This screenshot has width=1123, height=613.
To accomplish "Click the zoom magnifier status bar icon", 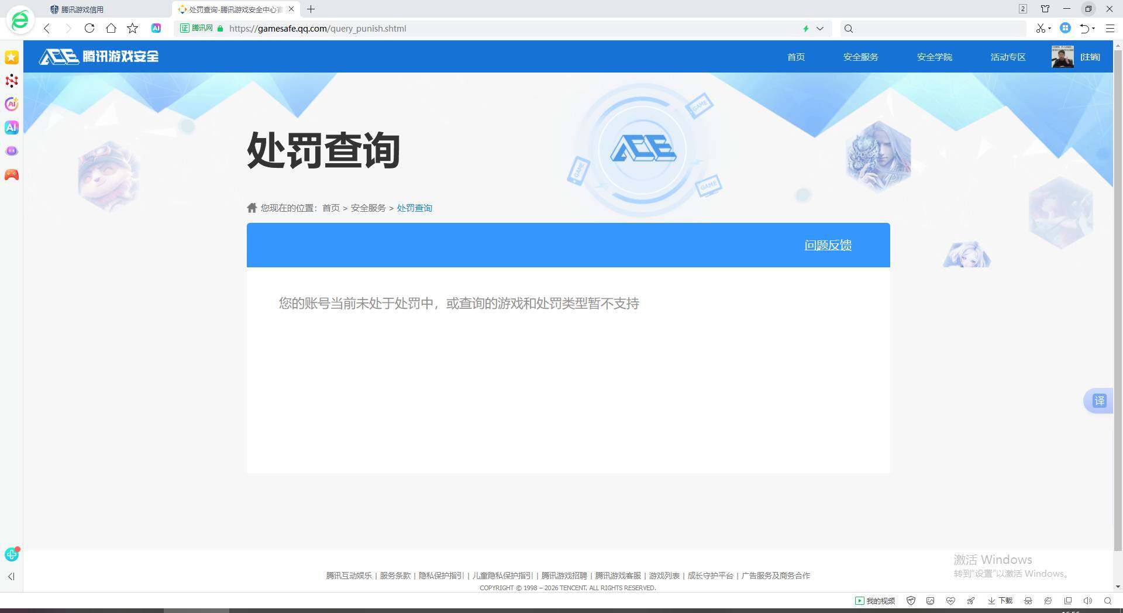I will [1108, 601].
